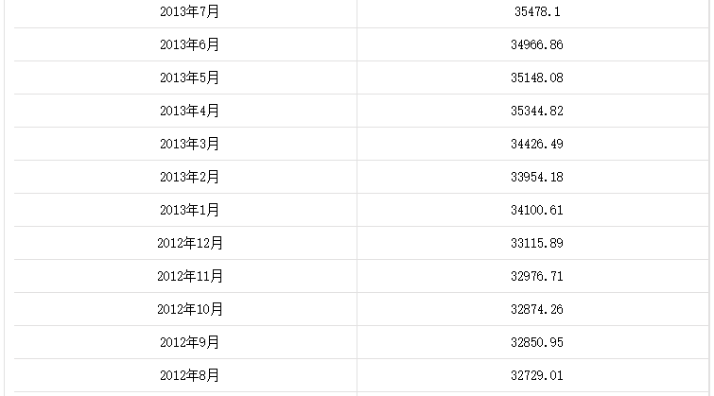The width and height of the screenshot is (714, 396).
Task: Click the value 32729.01
Action: 537,375
